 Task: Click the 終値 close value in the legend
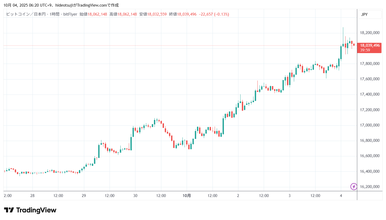tap(186, 14)
